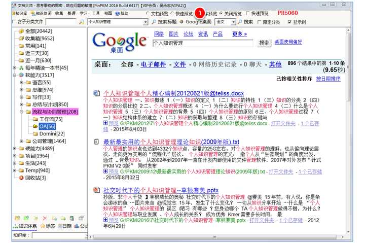Image resolution: width=365 pixels, height=243 pixels.
Task: Select the 快速预览 radio button left of annotation
Action: 172,14
